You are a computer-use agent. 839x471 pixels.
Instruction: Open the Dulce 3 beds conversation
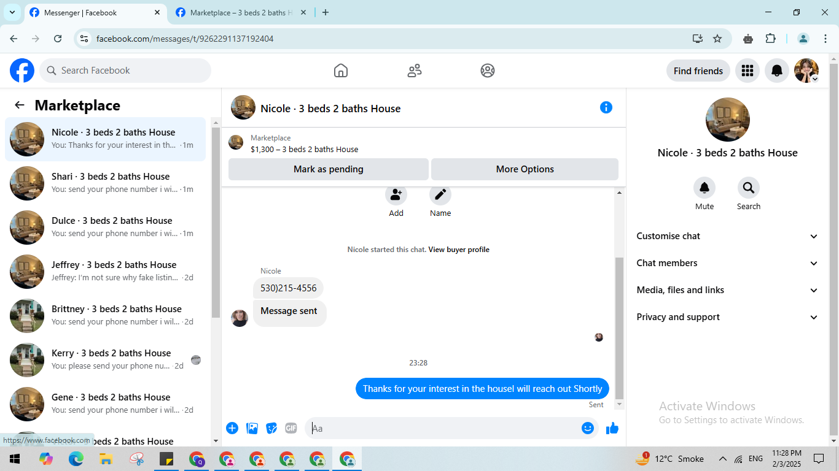pyautogui.click(x=105, y=228)
